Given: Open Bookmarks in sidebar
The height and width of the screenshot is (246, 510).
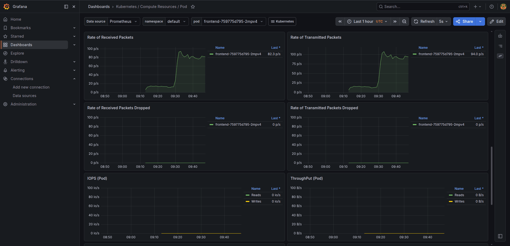Looking at the screenshot, I should [21, 28].
